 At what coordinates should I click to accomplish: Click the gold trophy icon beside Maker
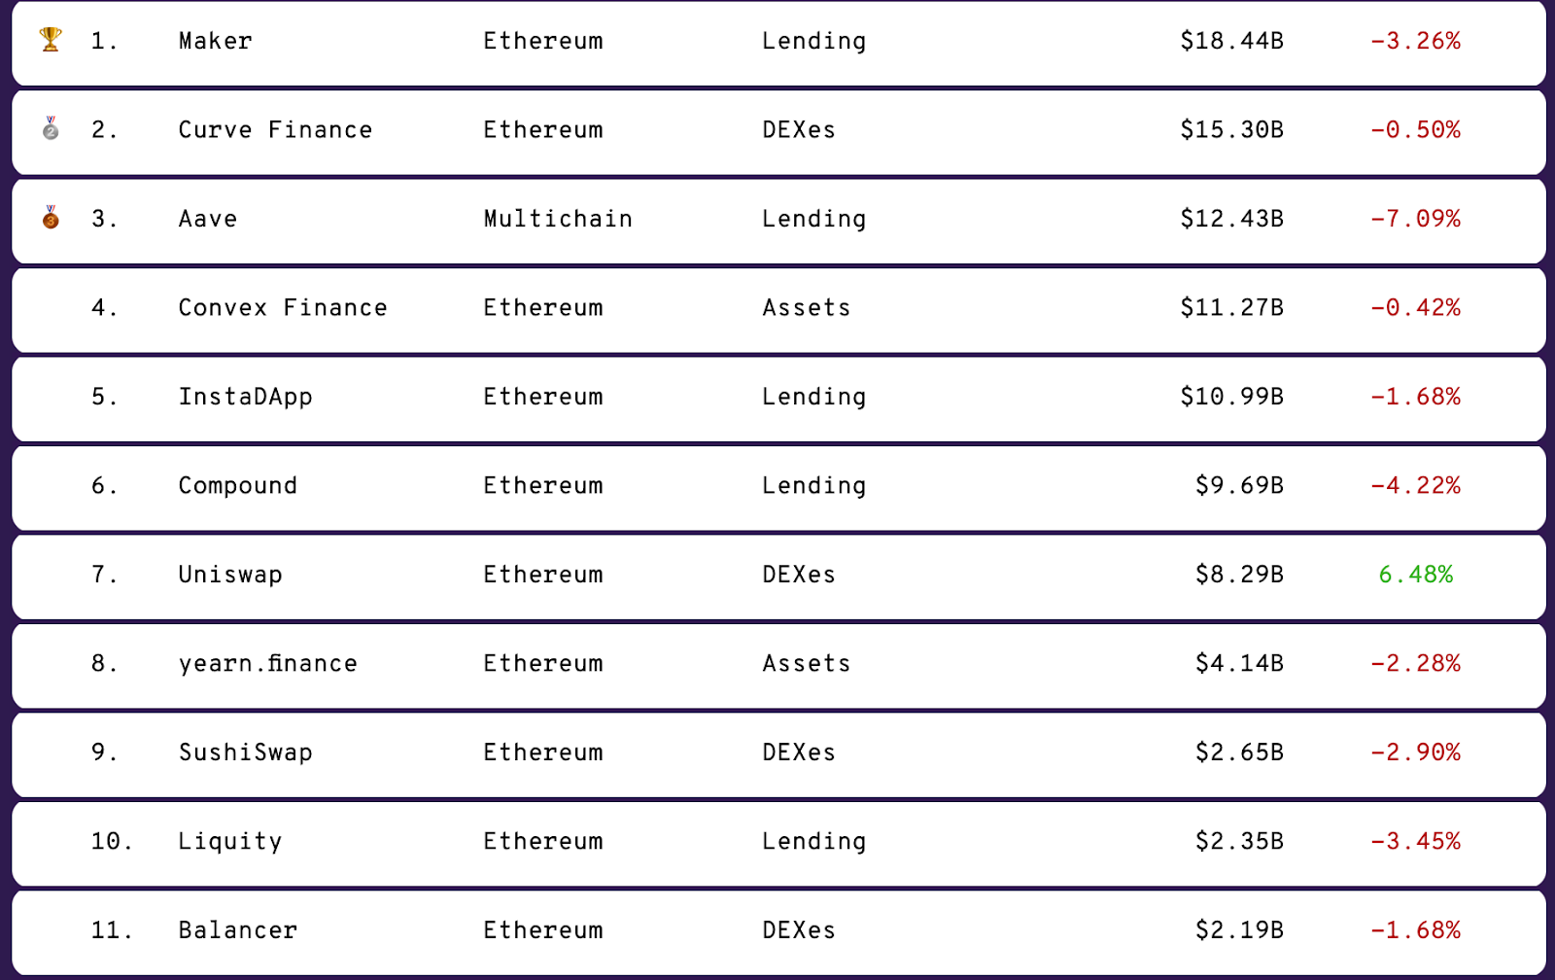[x=51, y=39]
